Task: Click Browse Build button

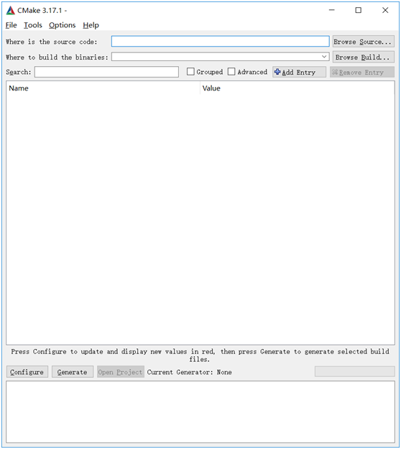Action: point(363,57)
